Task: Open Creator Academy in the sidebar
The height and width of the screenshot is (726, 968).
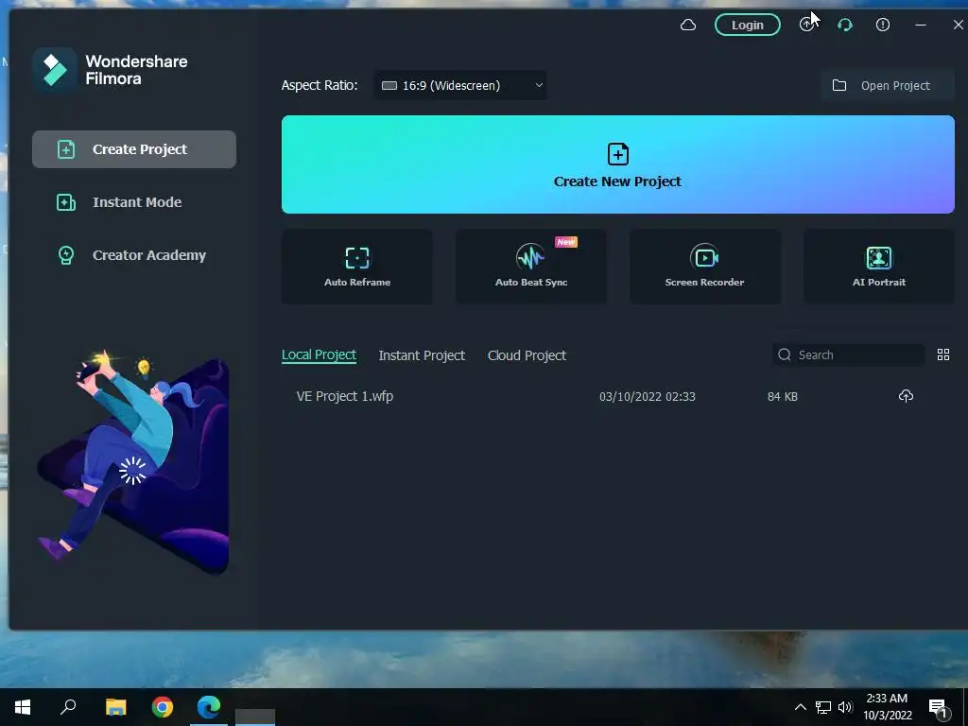Action: click(x=134, y=255)
